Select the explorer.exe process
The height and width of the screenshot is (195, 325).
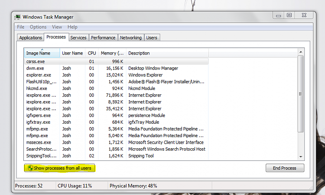(116, 75)
